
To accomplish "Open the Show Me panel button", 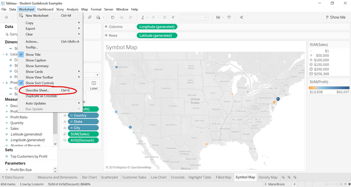I will (x=336, y=17).
